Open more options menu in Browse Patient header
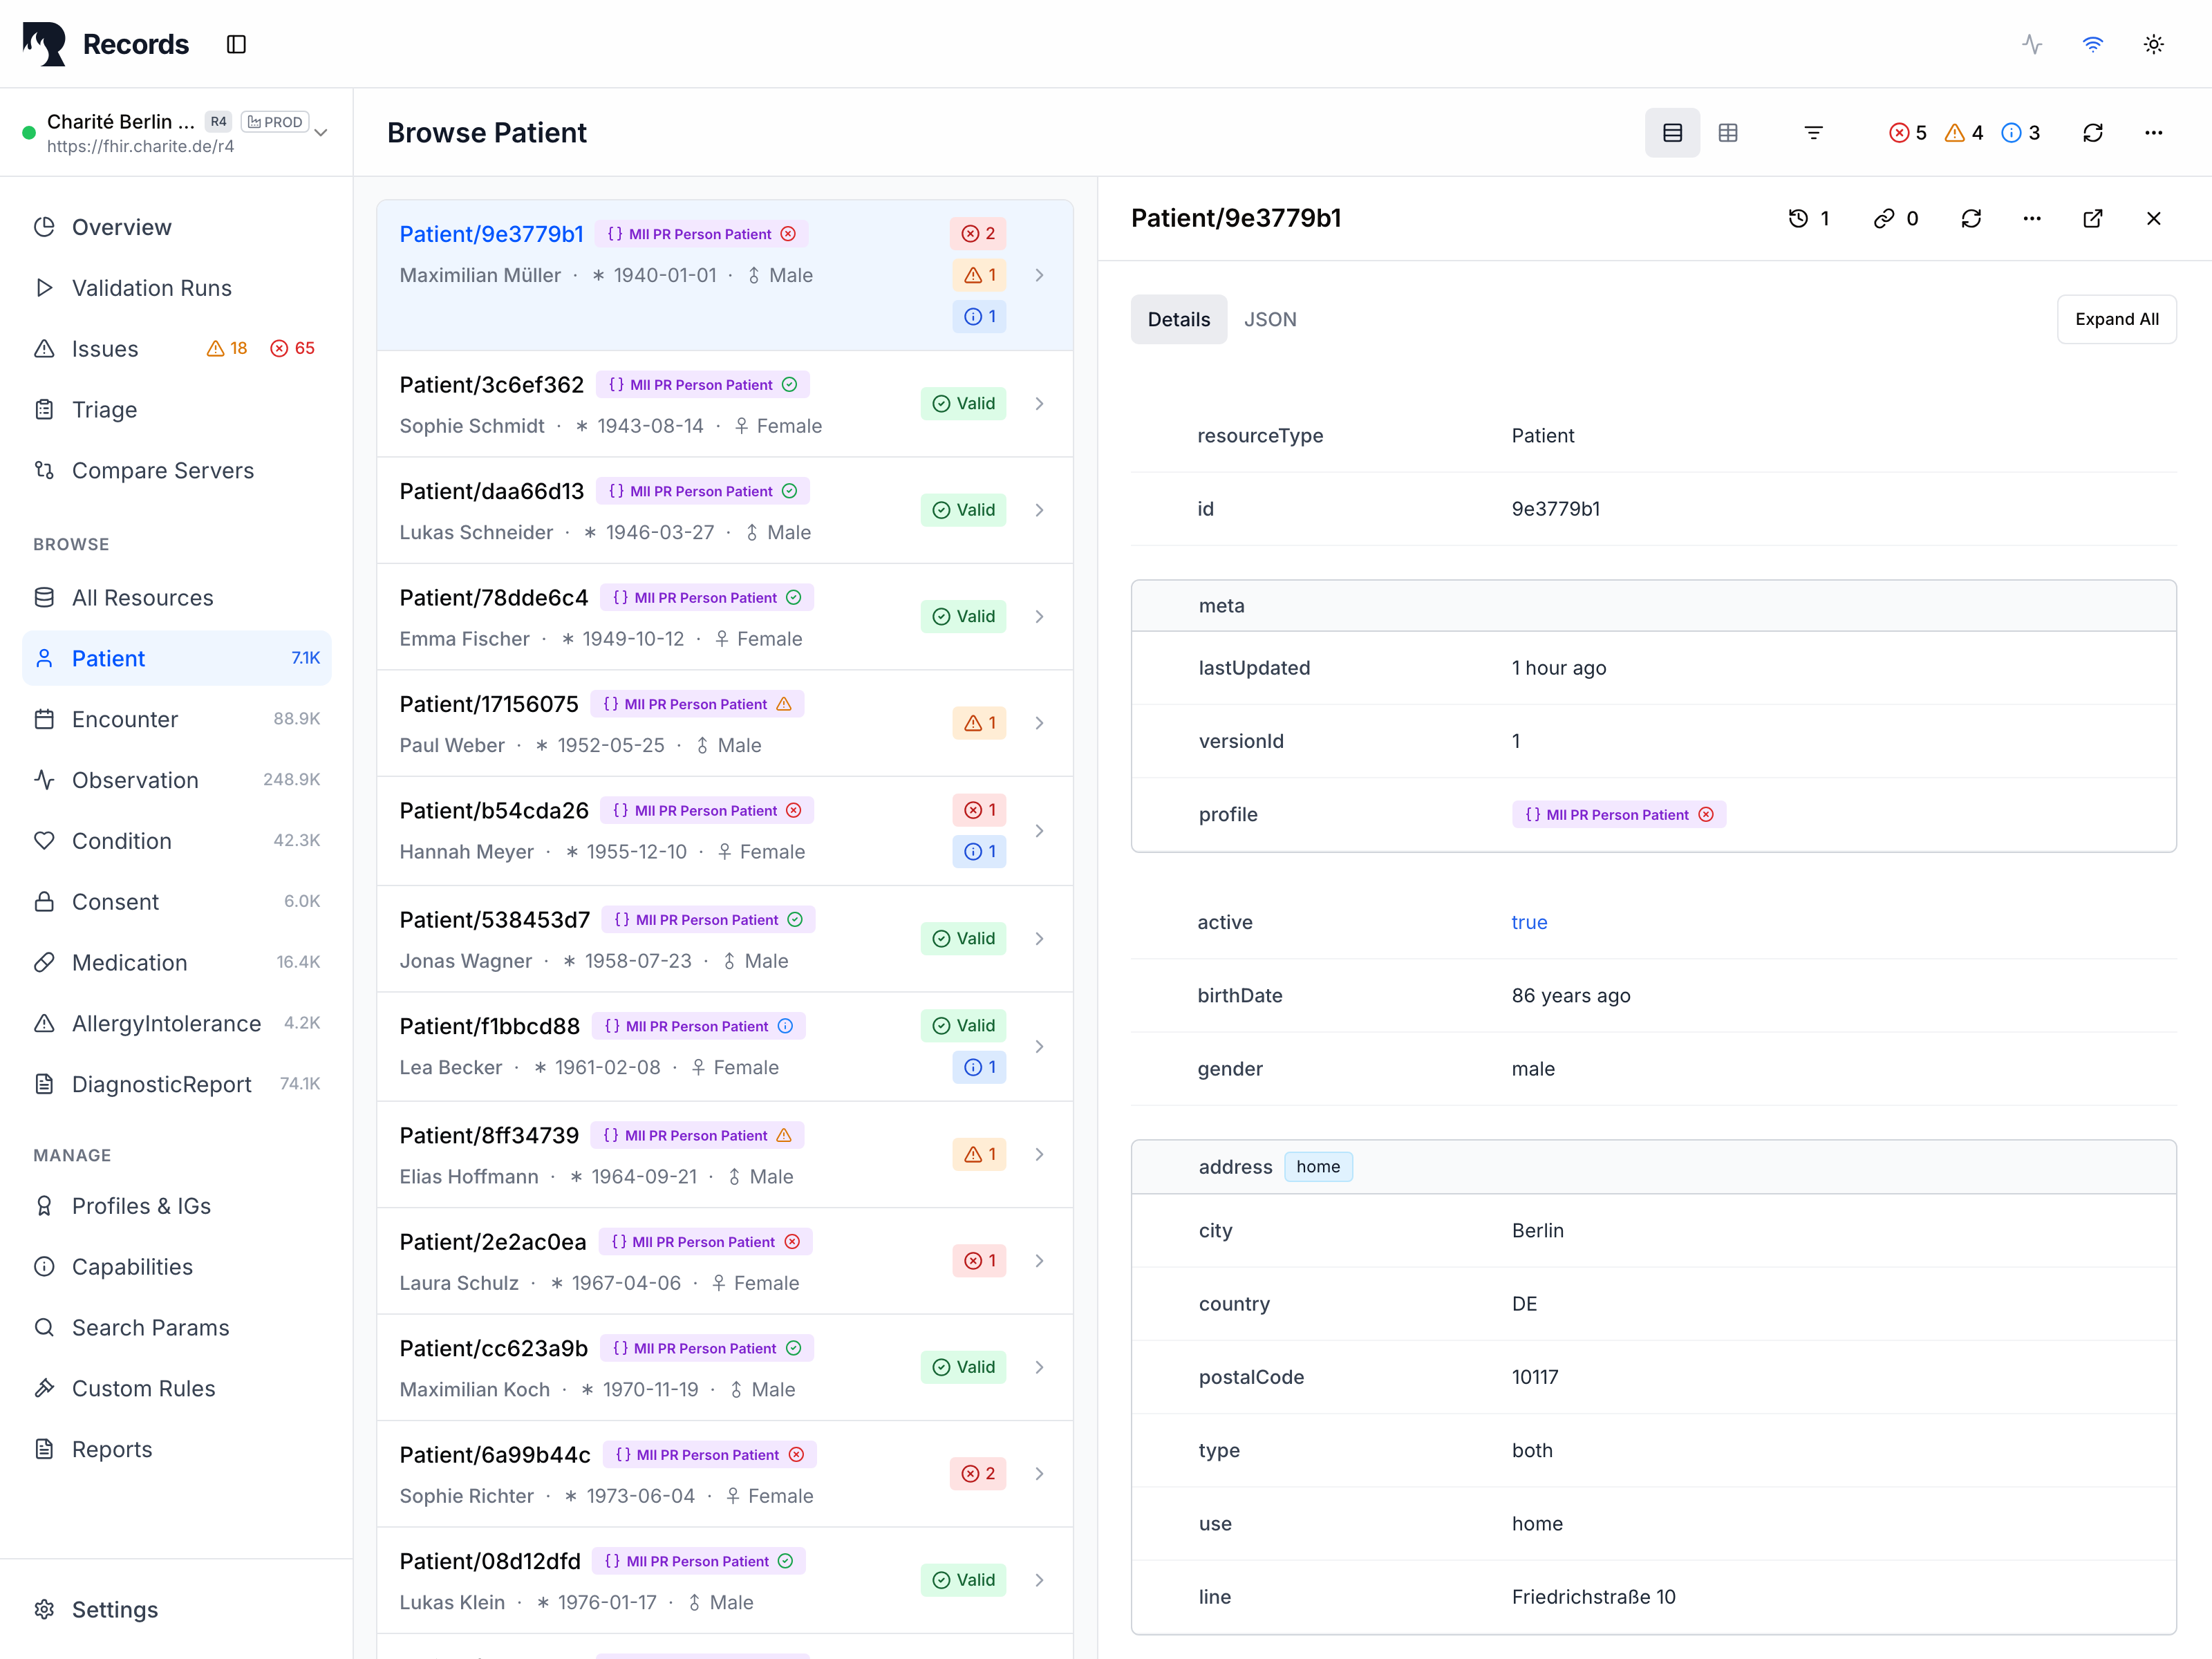 tap(2153, 133)
